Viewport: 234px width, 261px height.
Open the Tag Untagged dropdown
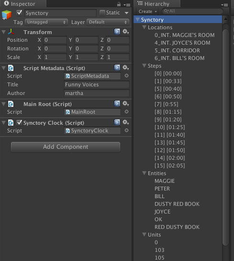[46, 22]
